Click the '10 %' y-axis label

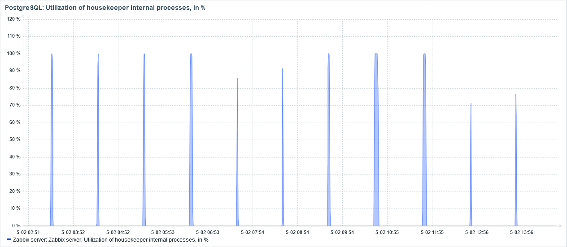(15, 209)
